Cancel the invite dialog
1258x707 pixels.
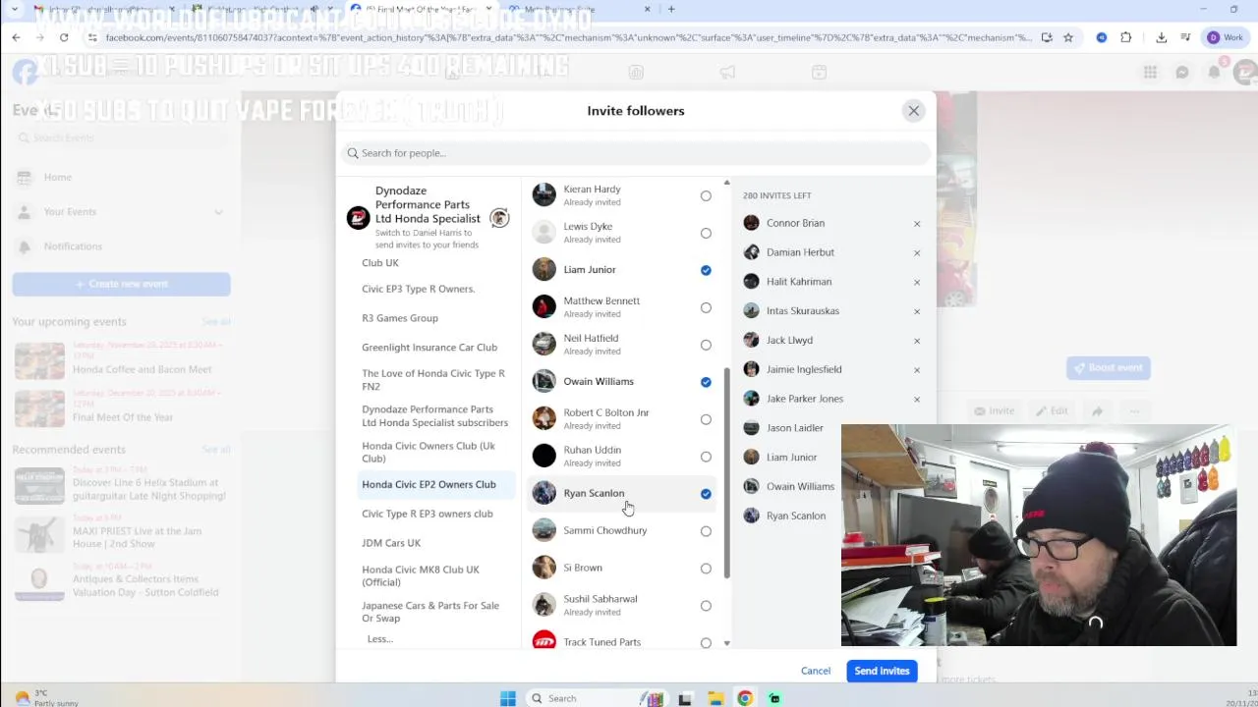click(815, 671)
